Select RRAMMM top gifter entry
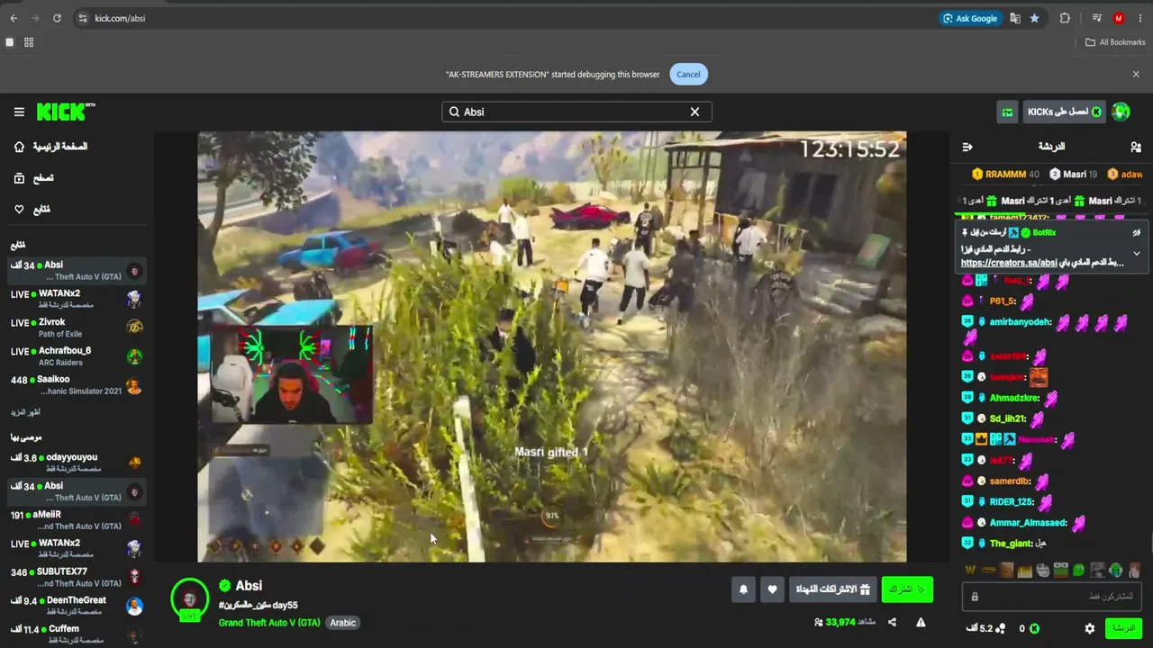 (1006, 175)
